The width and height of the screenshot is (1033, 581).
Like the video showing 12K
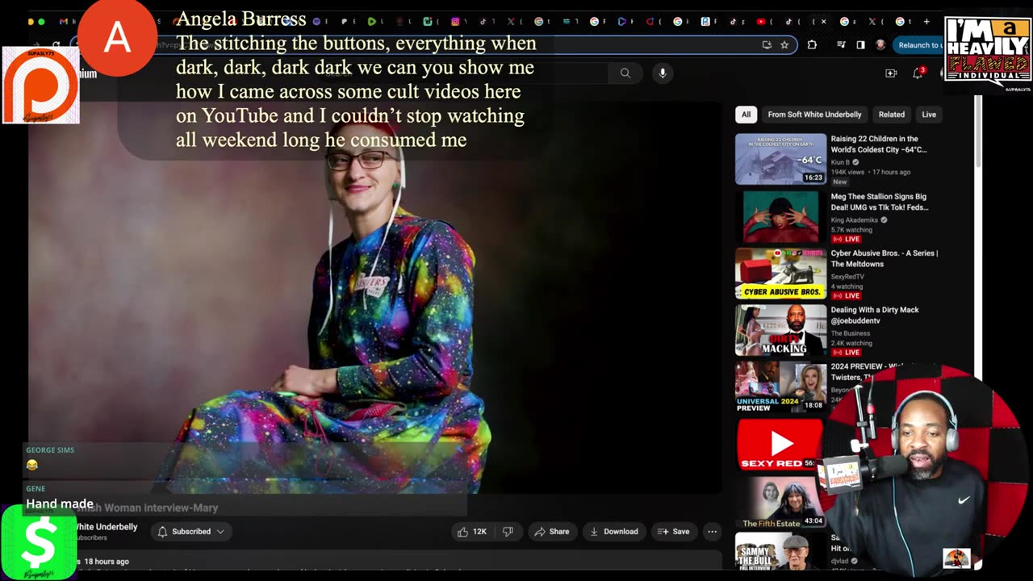point(472,532)
